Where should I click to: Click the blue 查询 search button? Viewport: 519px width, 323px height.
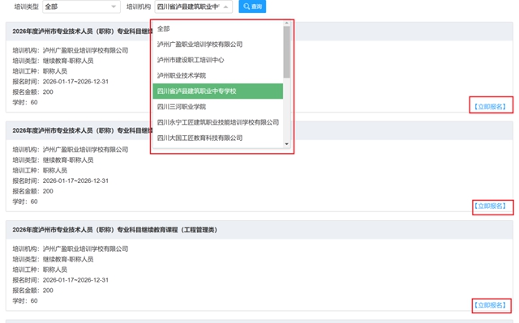point(252,6)
